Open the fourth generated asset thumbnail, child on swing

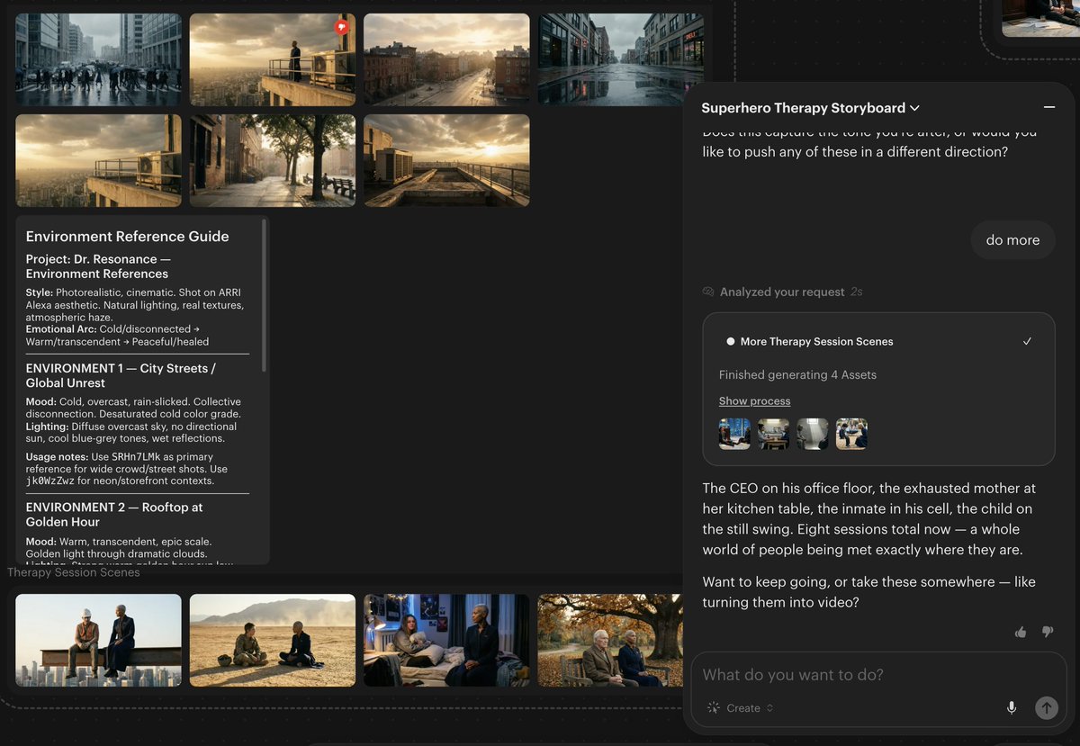coord(851,434)
